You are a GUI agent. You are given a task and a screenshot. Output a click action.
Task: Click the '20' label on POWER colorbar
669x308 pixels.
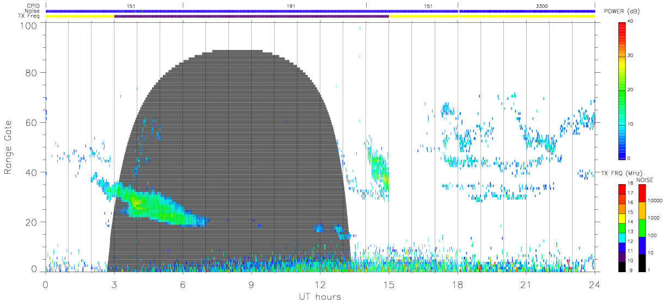(631, 90)
